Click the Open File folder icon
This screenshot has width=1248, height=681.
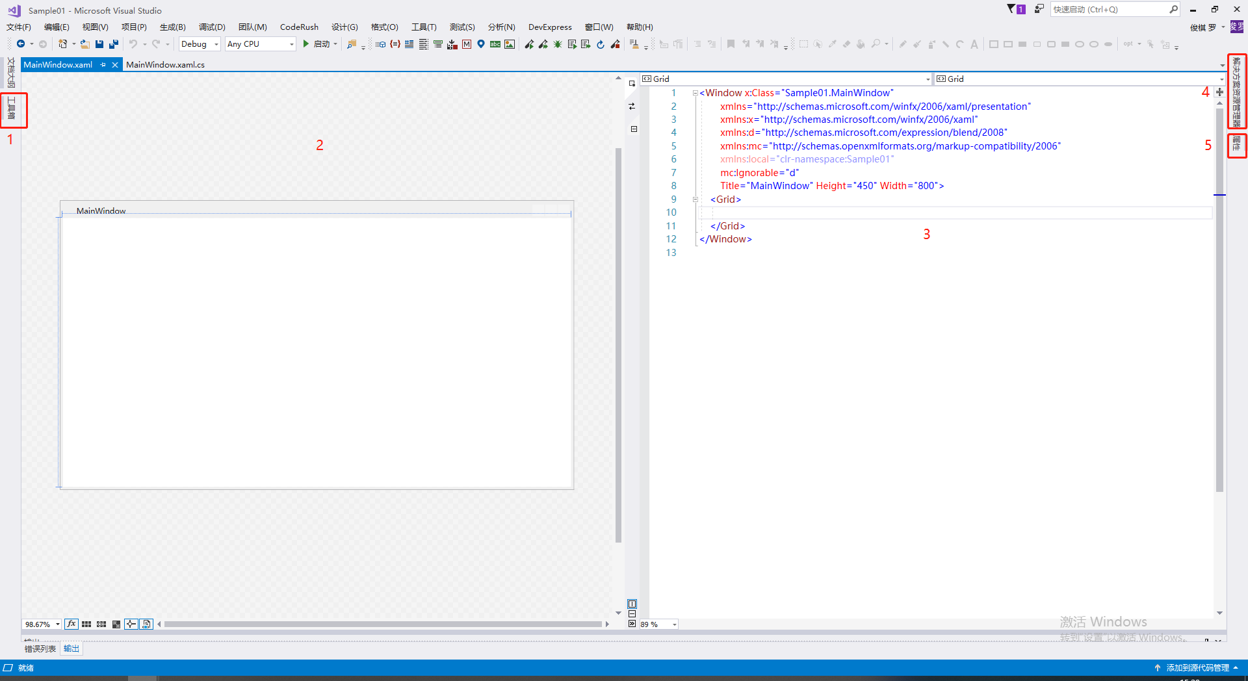point(85,44)
